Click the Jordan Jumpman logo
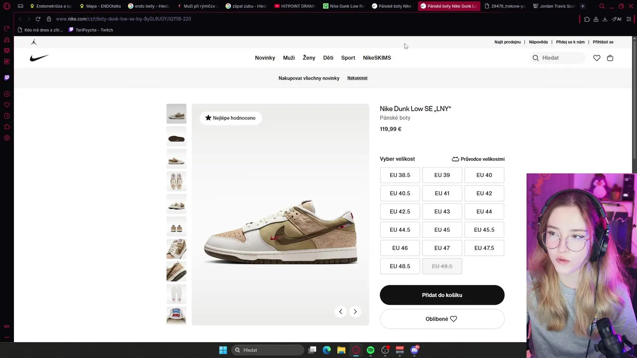The width and height of the screenshot is (637, 358). point(34,42)
